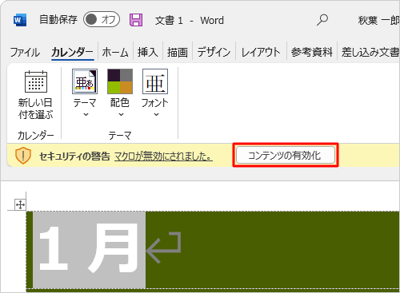400x293 pixels.
Task: Open the 差し込み文書 tab
Action: pyautogui.click(x=370, y=52)
